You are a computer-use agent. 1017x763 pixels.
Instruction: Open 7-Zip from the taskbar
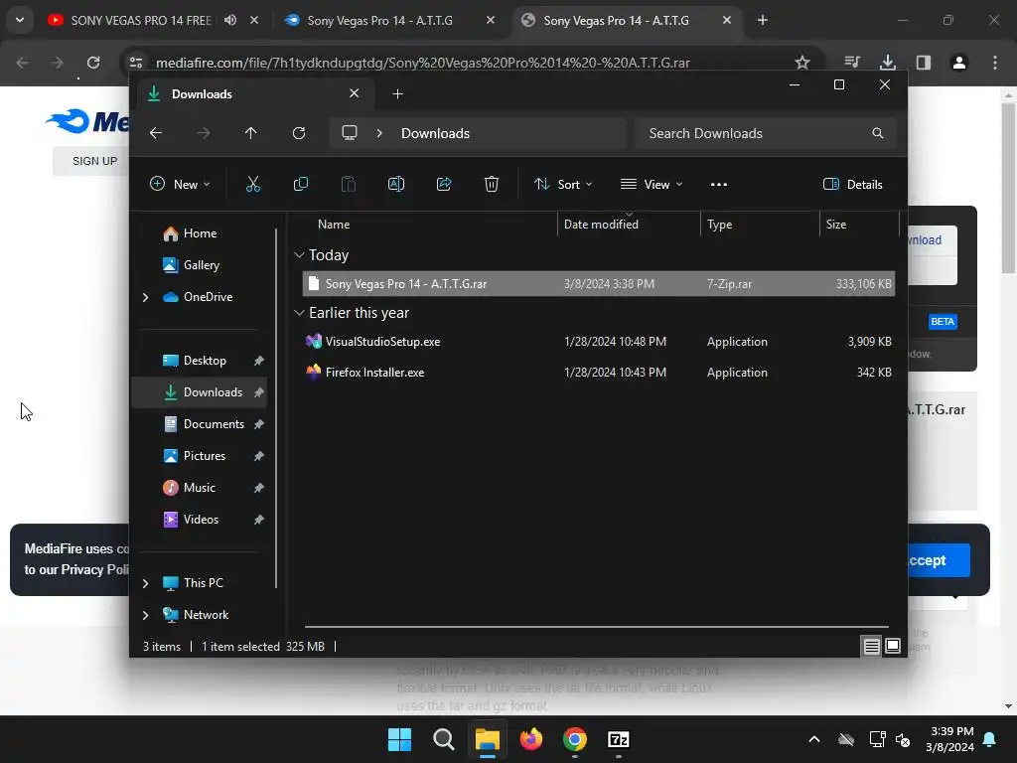tap(619, 739)
